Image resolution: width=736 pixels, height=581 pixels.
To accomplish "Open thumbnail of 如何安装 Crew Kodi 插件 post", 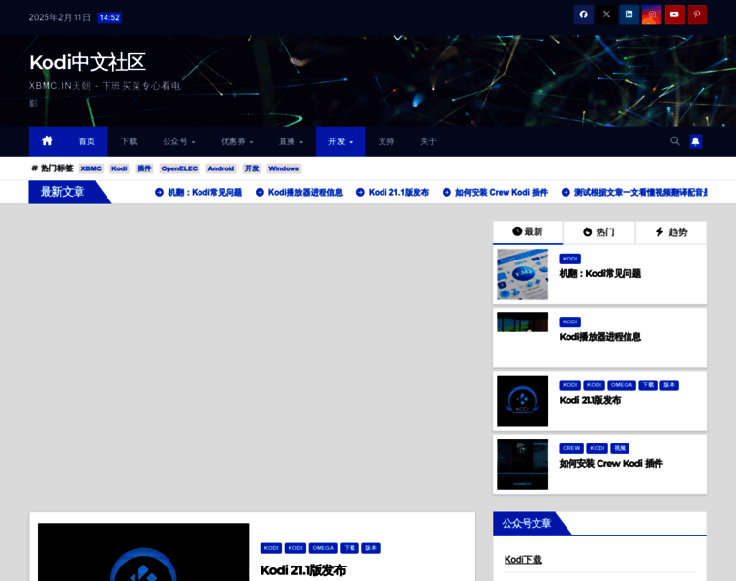I will point(522,464).
